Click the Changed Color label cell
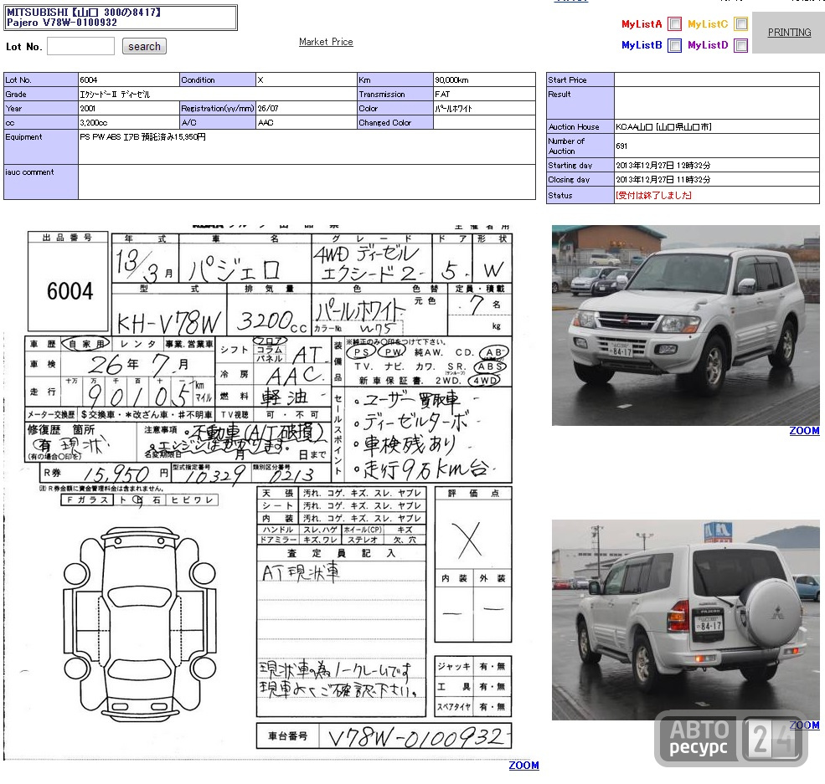This screenshot has width=825, height=784. (395, 122)
